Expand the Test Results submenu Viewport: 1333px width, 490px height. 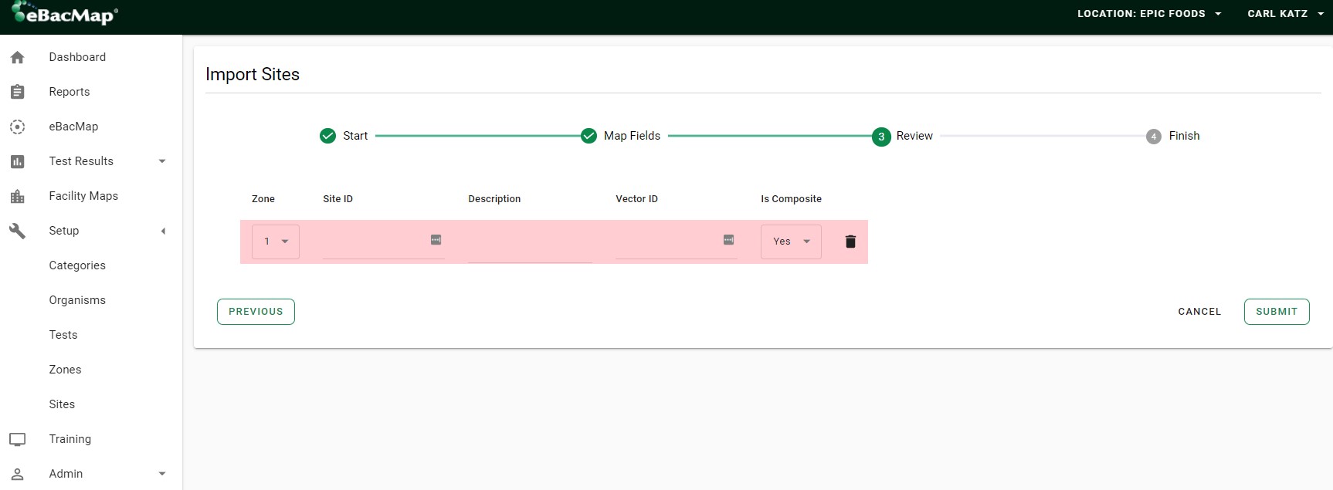pyautogui.click(x=162, y=161)
